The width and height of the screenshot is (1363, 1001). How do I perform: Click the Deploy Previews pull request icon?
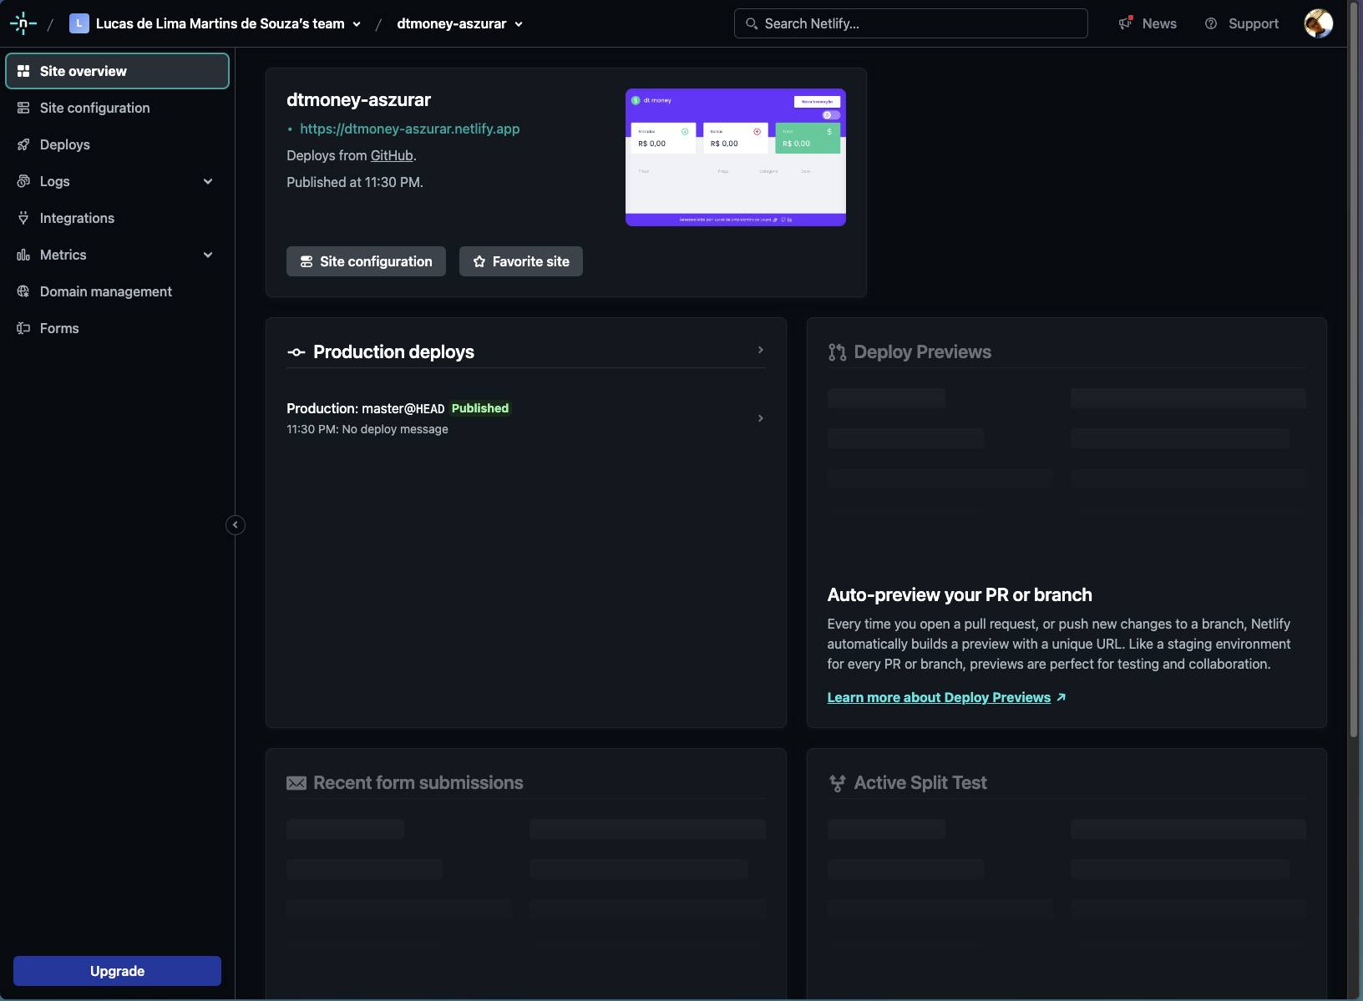[837, 352]
